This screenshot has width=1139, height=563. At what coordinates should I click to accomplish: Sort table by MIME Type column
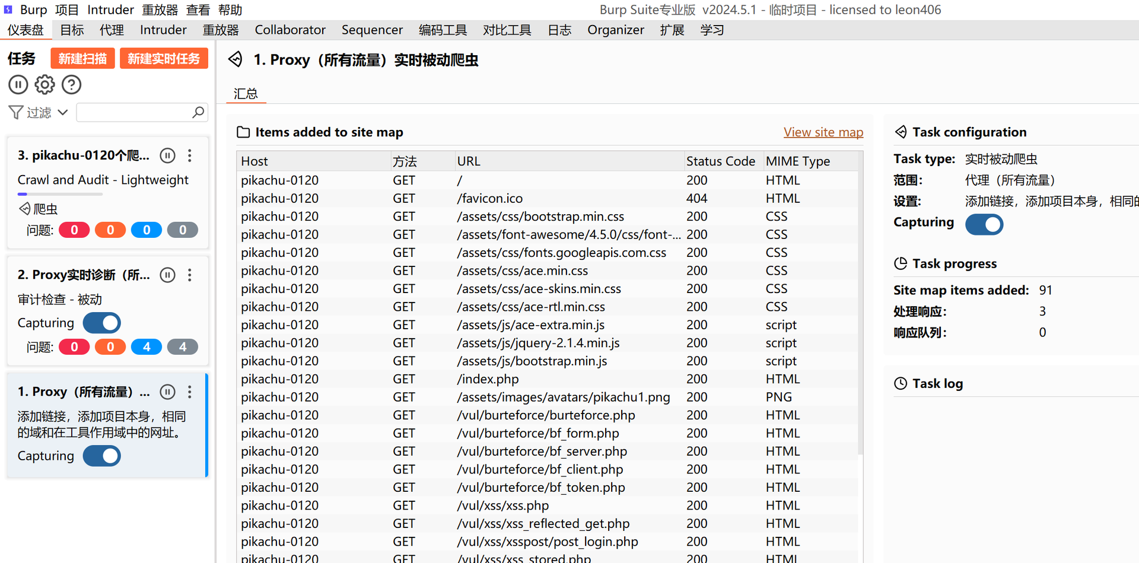click(x=810, y=161)
